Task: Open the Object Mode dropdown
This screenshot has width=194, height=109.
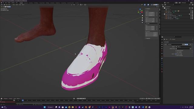Action: (8, 5)
